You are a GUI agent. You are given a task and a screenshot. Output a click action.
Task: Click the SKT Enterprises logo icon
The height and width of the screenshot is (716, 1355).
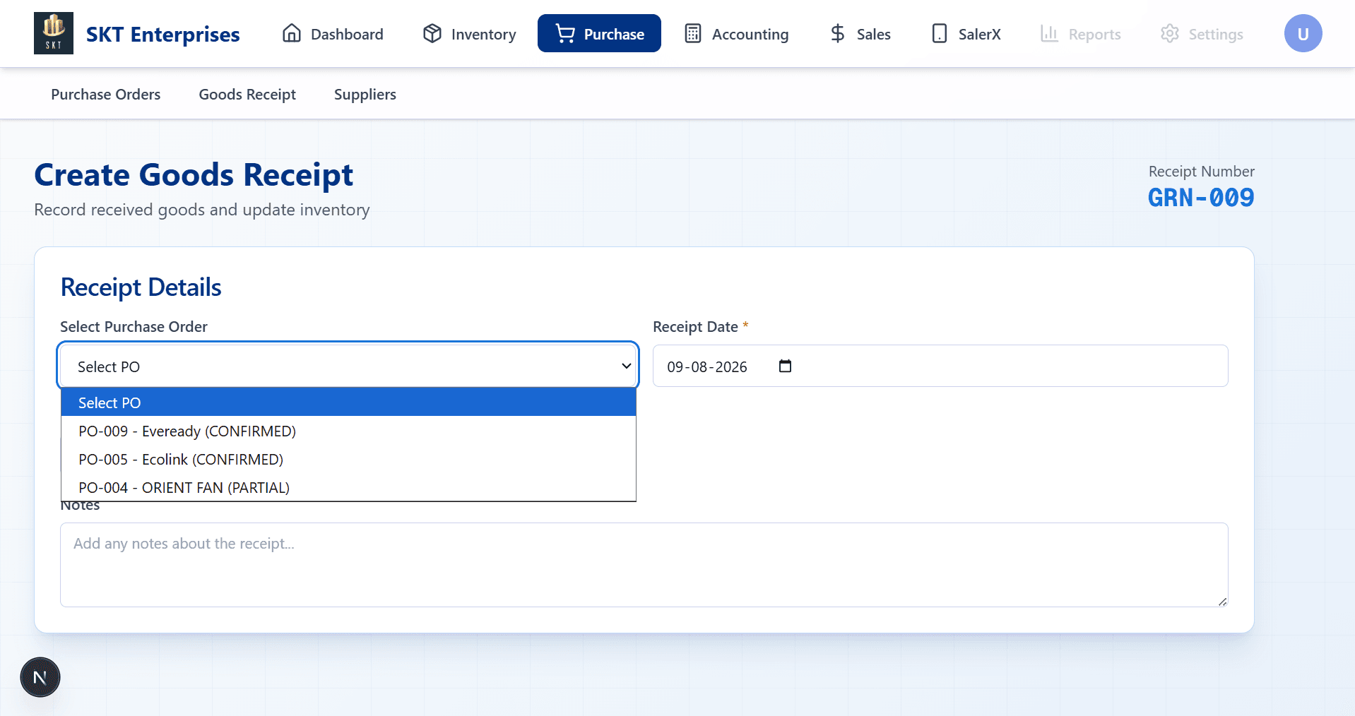click(x=54, y=33)
